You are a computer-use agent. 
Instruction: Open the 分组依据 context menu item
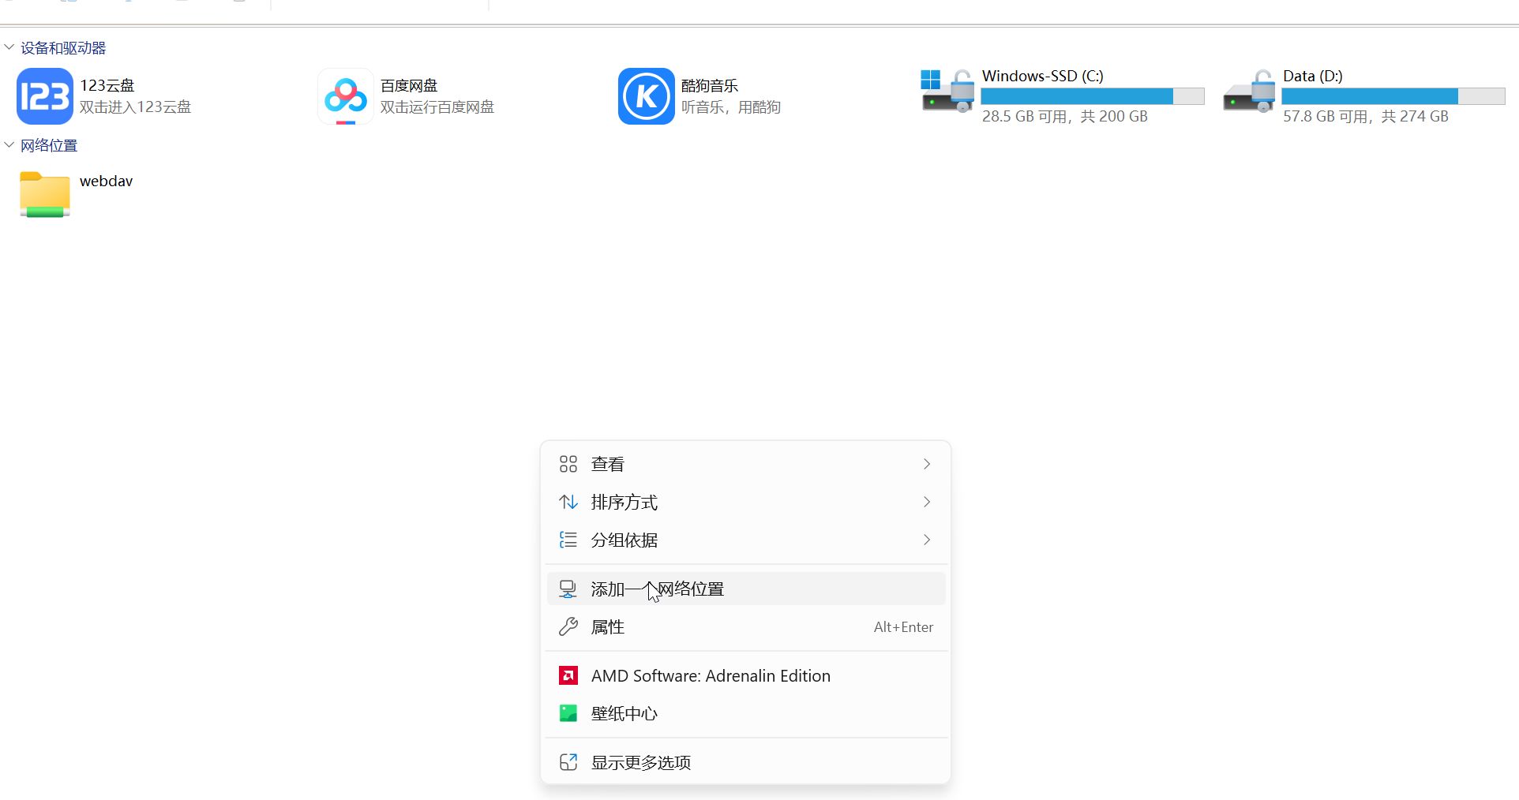pyautogui.click(x=746, y=540)
